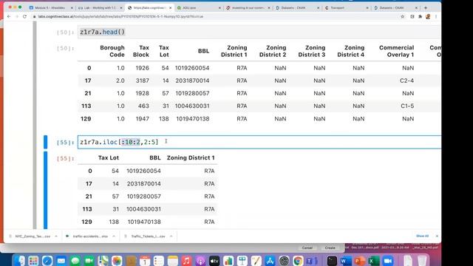Select BBL value 2031870014 in head output

[192, 81]
